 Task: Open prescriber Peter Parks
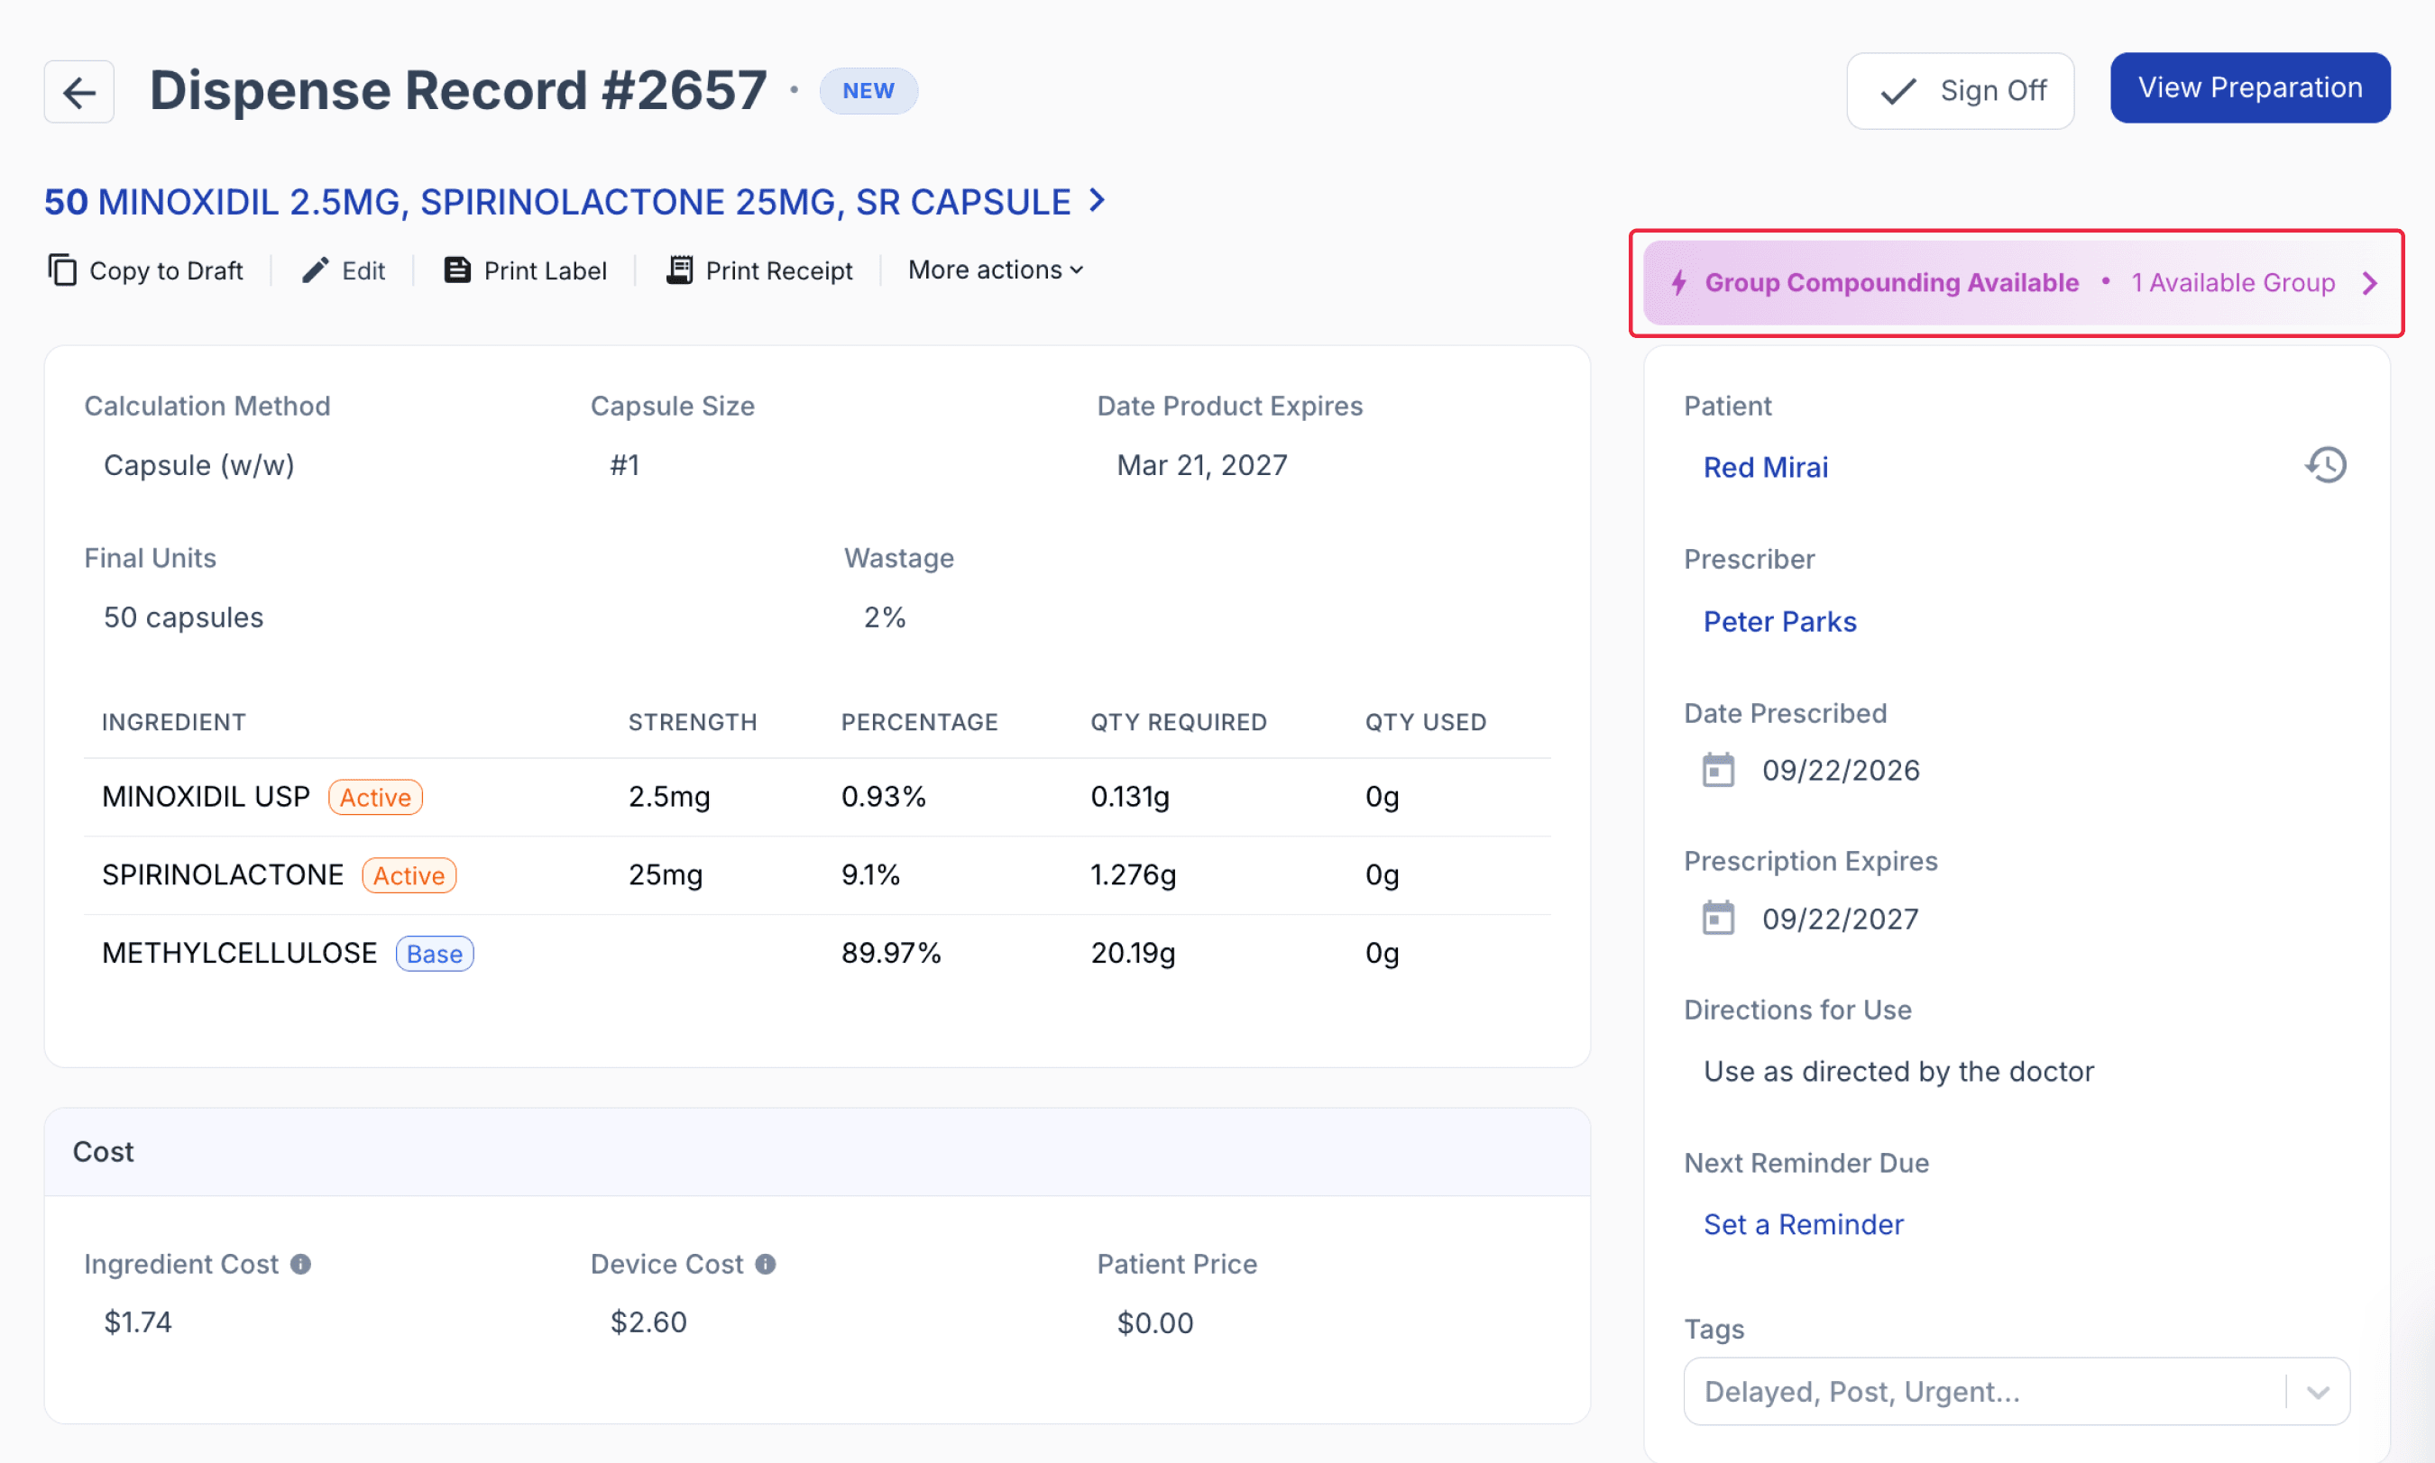click(x=1779, y=622)
